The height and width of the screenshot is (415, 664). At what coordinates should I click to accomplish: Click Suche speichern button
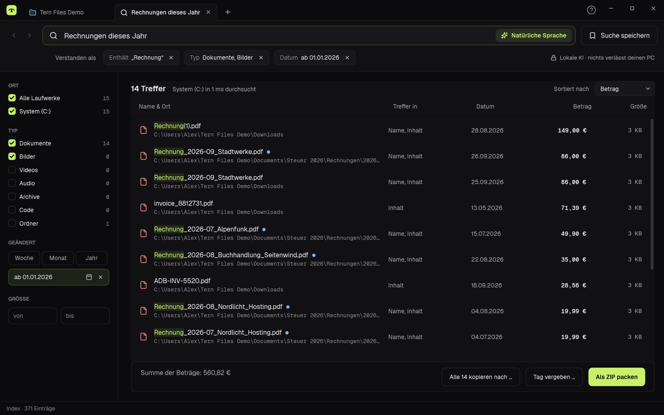619,36
